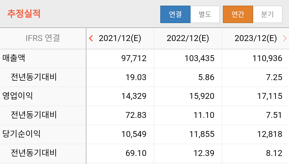Image resolution: width=289 pixels, height=164 pixels.
Task: Click the net income value 10,549
Action: pyautogui.click(x=134, y=134)
